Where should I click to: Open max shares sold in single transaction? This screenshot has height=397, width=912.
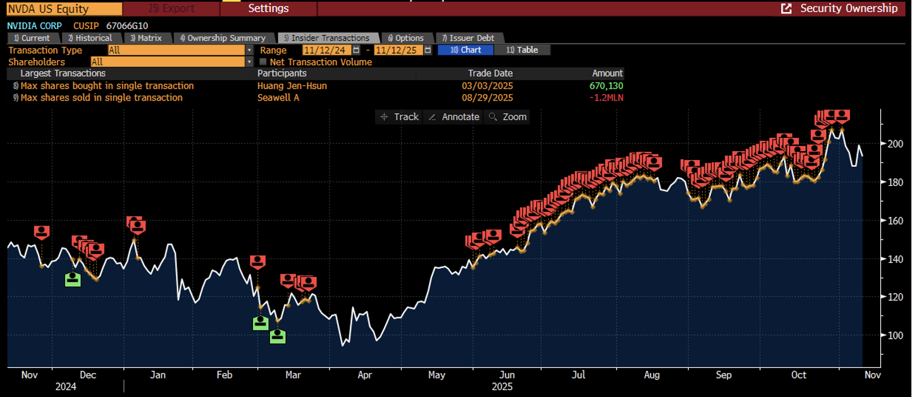pos(101,97)
